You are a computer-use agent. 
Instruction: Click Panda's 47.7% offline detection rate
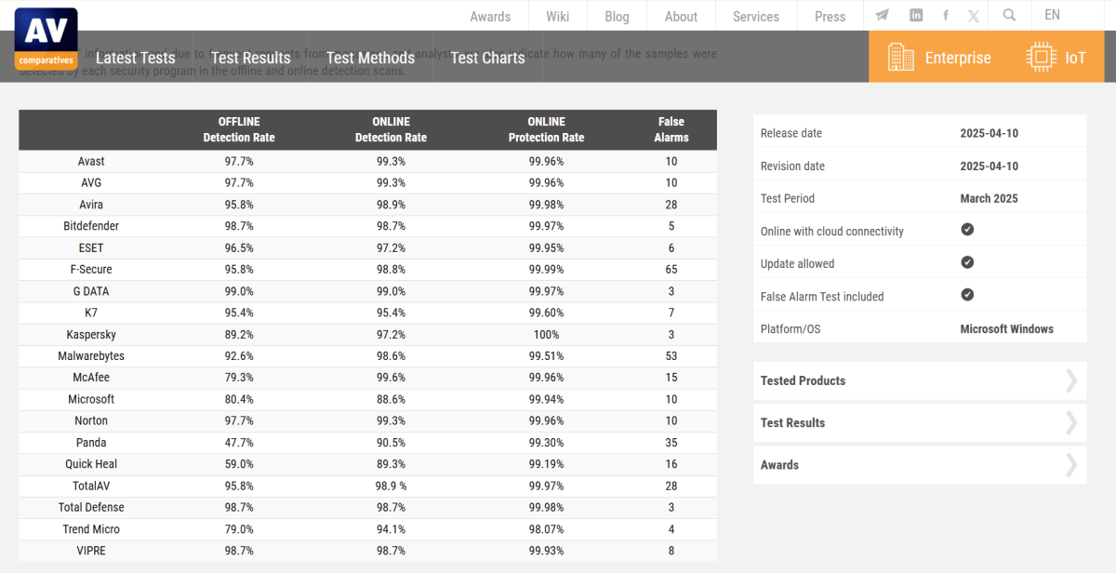(x=239, y=442)
